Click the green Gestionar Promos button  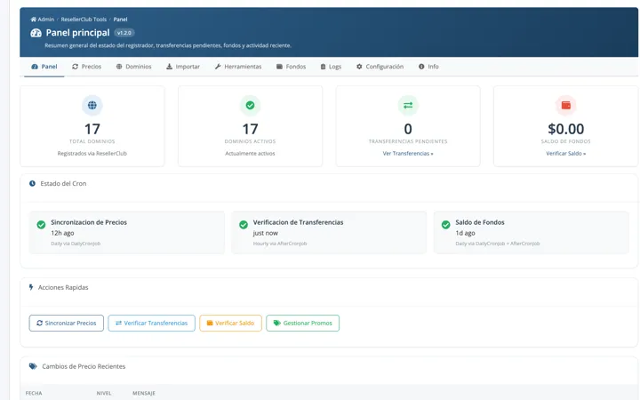pyautogui.click(x=303, y=323)
